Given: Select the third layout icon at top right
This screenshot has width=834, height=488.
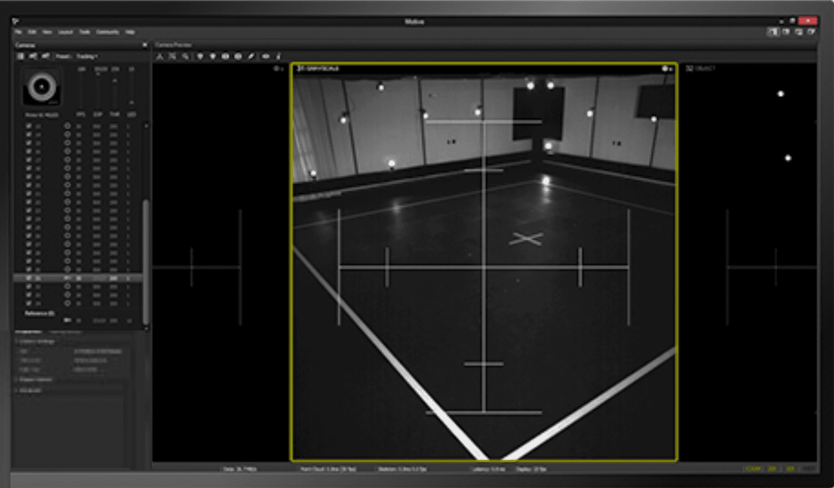Looking at the screenshot, I should (x=798, y=32).
